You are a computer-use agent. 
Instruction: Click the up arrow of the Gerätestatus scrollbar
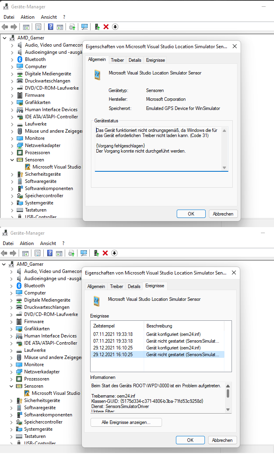coord(224,131)
